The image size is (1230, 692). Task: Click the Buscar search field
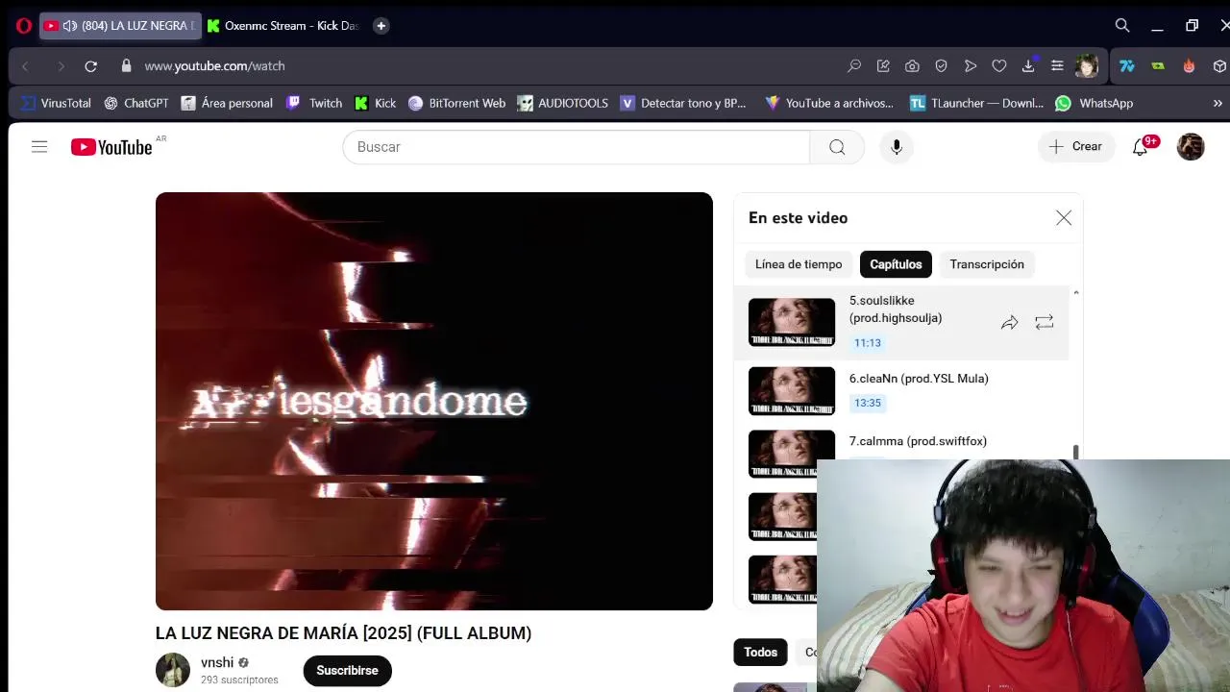[x=577, y=147]
